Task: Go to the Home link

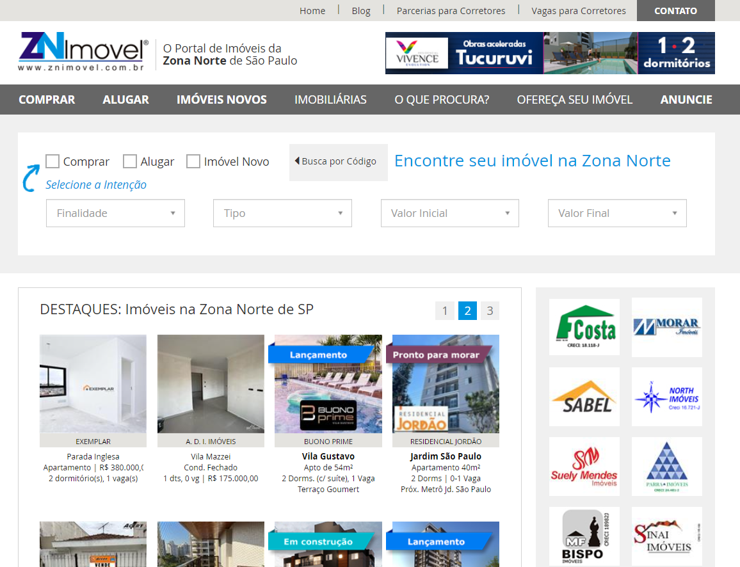Action: click(312, 11)
